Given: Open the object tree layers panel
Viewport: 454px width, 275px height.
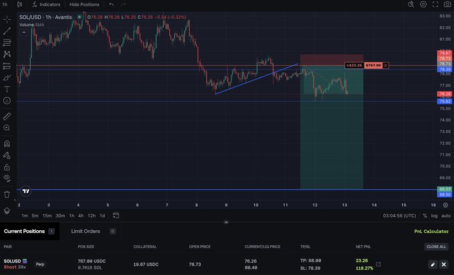Looking at the screenshot, I should pos(7,211).
